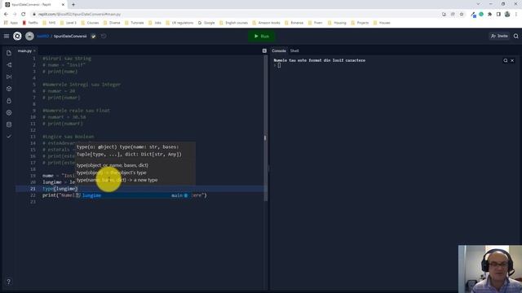The image size is (522, 293).
Task: Click the browser back arrow
Action: tap(6, 15)
